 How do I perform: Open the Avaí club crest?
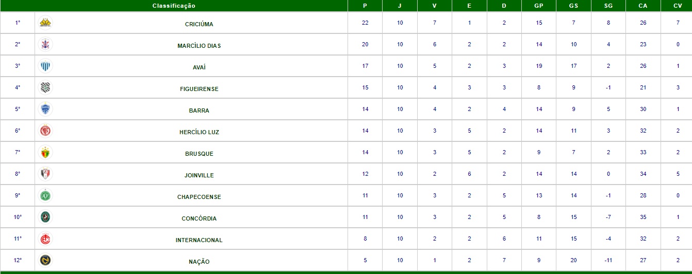46,66
